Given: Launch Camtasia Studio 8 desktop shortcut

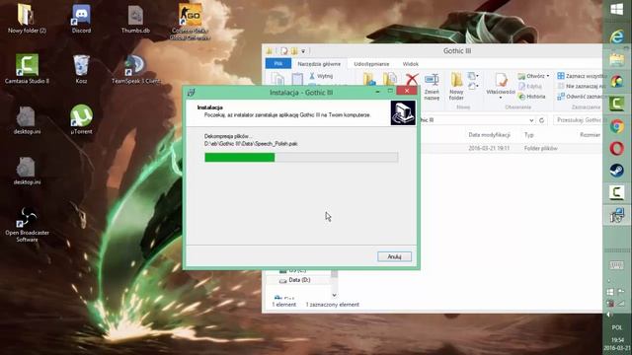Looking at the screenshot, I should (27, 68).
